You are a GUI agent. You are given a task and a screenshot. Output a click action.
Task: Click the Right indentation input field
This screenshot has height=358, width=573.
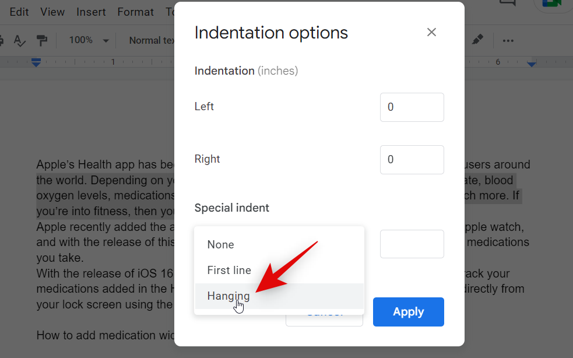coord(412,160)
